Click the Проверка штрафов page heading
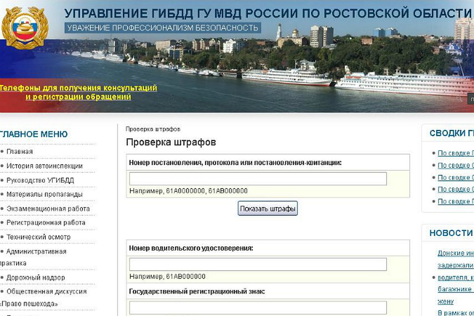 [171, 142]
